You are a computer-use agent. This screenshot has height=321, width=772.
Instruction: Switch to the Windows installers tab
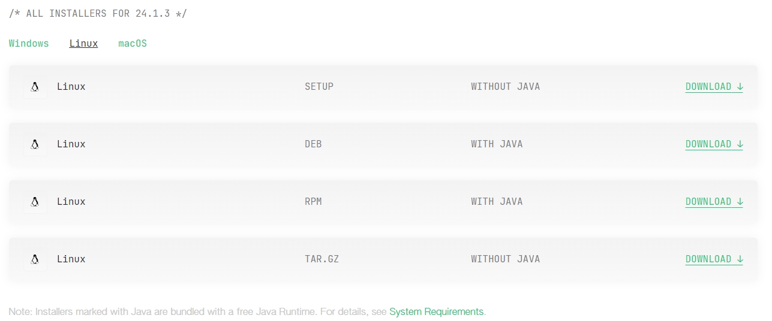29,44
